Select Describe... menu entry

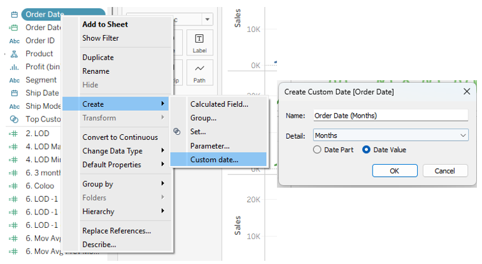(x=99, y=244)
